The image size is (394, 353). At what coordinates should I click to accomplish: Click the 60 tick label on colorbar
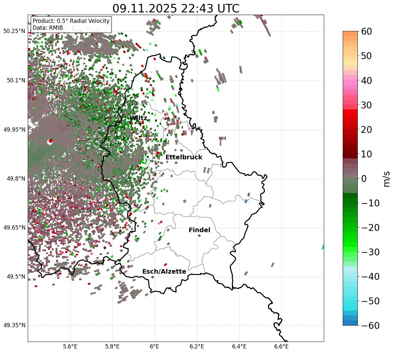click(366, 31)
